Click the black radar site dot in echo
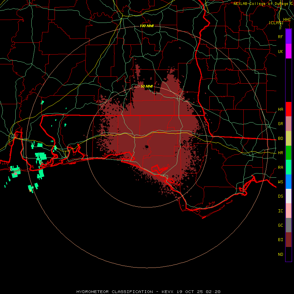The height and width of the screenshot is (294, 294). coord(146,146)
